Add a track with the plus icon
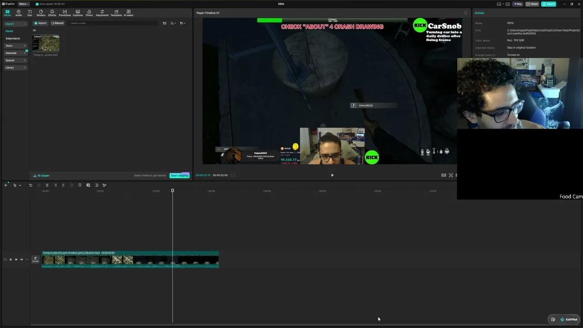Image resolution: width=583 pixels, height=328 pixels. tap(5, 185)
